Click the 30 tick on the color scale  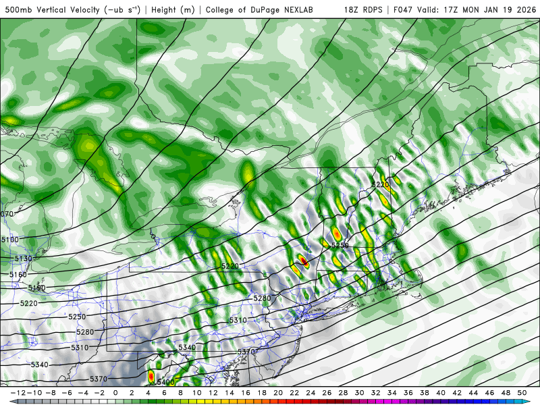pos(360,393)
